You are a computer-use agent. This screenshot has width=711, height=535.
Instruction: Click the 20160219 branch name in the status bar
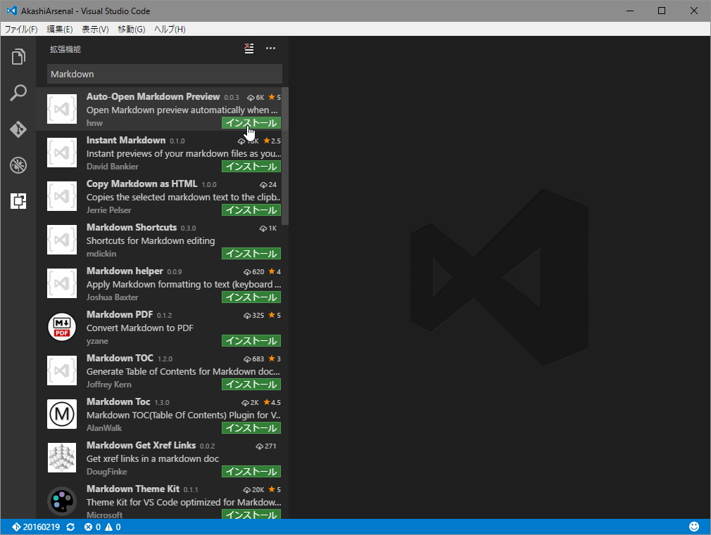[40, 526]
